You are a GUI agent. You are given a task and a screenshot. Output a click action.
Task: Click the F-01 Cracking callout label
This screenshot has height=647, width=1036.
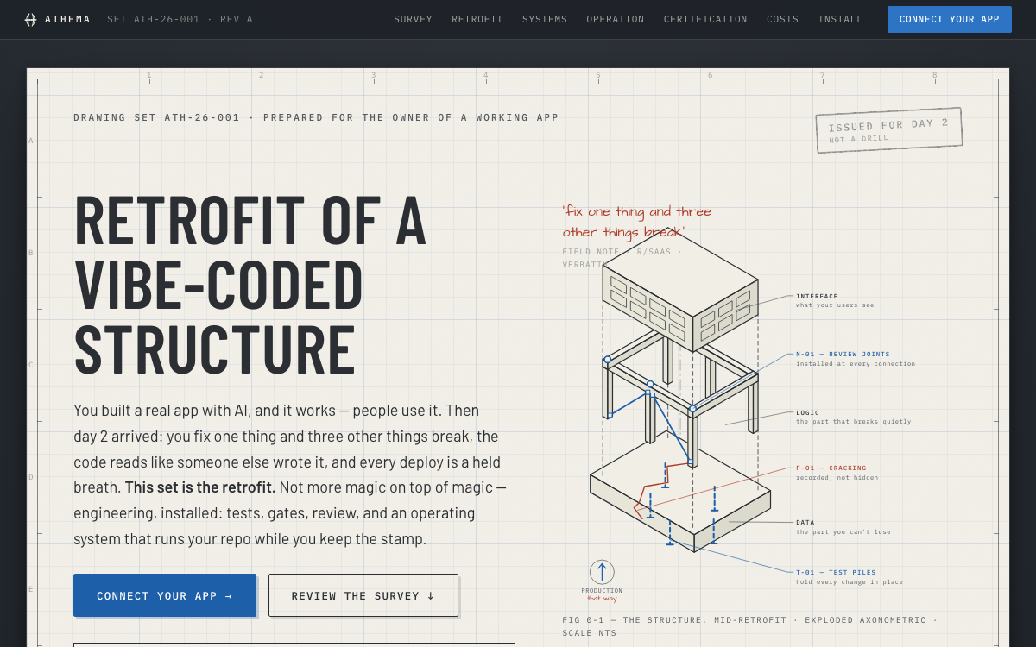(831, 468)
